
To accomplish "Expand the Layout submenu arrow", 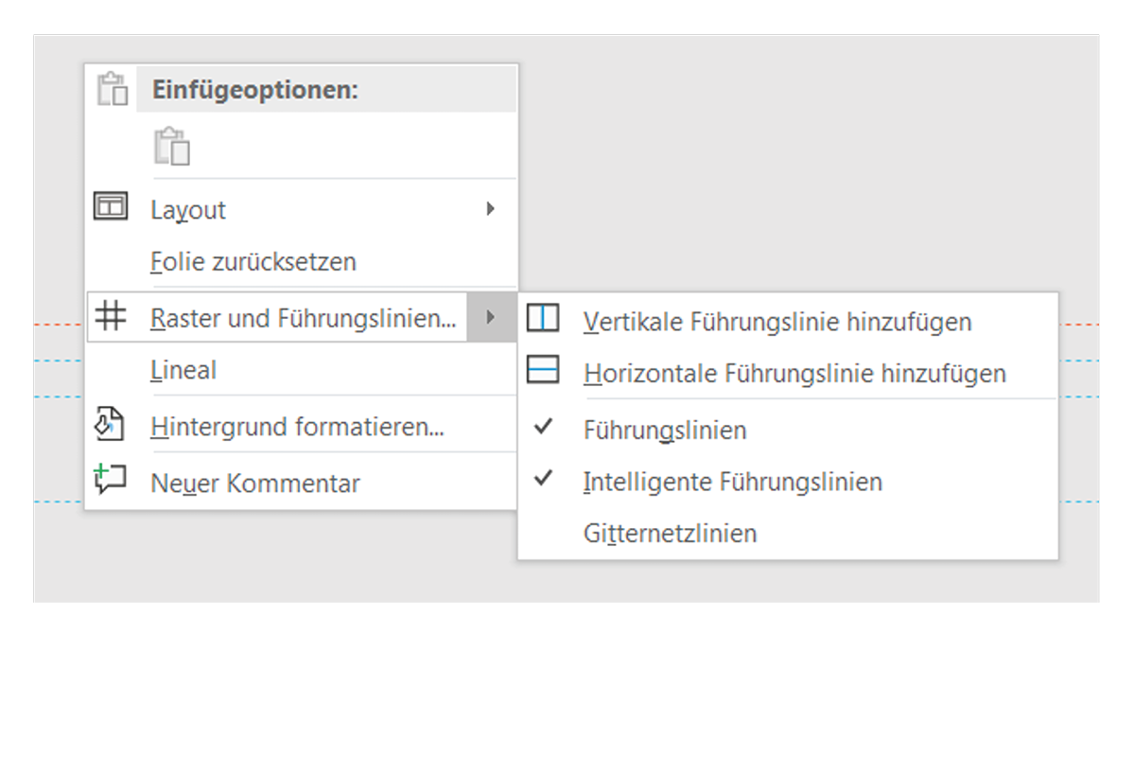I will 490,209.
